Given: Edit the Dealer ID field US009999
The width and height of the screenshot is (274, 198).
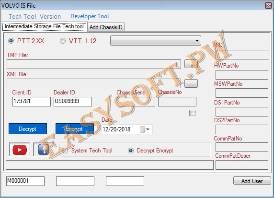Looking at the screenshot, I should click(73, 102).
